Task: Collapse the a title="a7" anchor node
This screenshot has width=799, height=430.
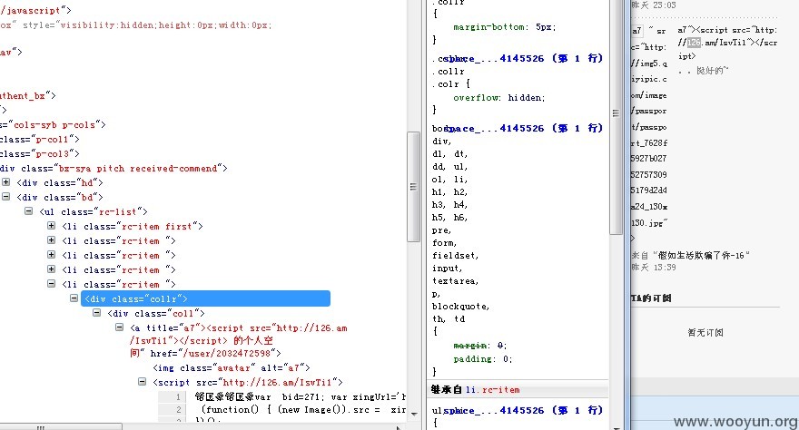Action: pyautogui.click(x=119, y=327)
